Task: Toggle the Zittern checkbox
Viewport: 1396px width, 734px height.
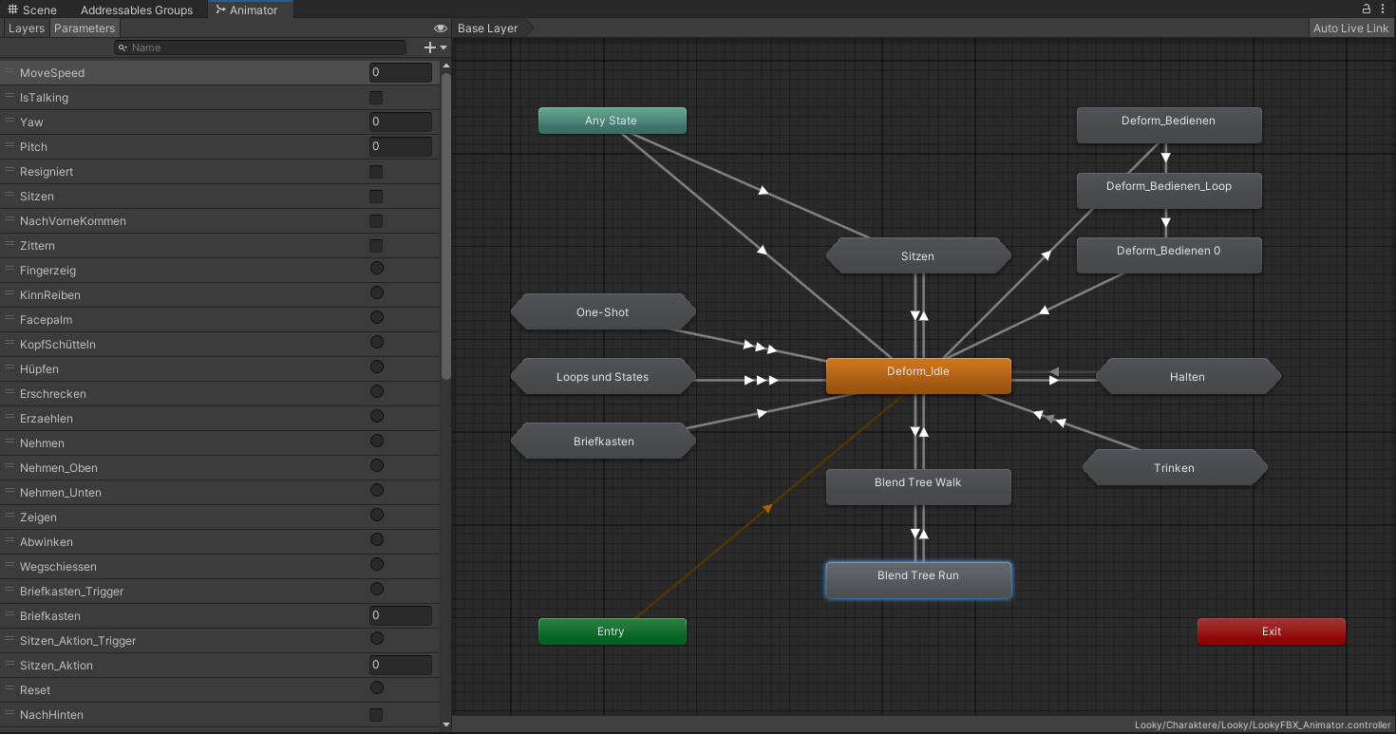Action: pyautogui.click(x=376, y=246)
